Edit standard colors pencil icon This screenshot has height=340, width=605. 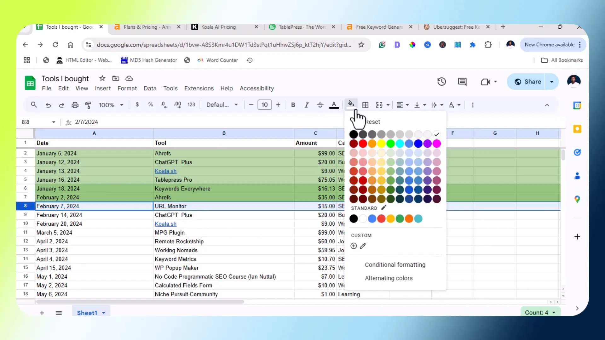click(x=383, y=208)
